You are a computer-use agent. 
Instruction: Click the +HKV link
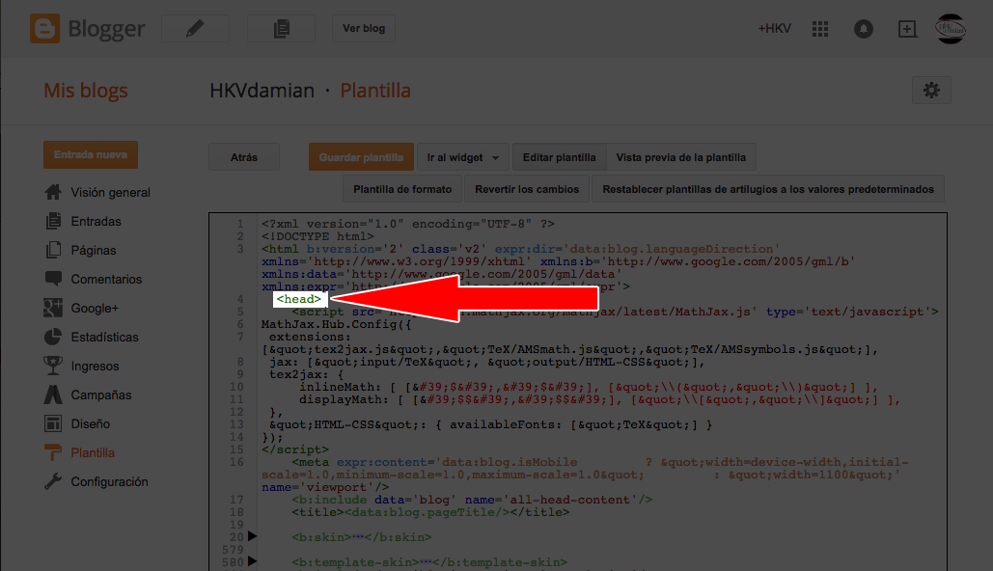click(774, 29)
